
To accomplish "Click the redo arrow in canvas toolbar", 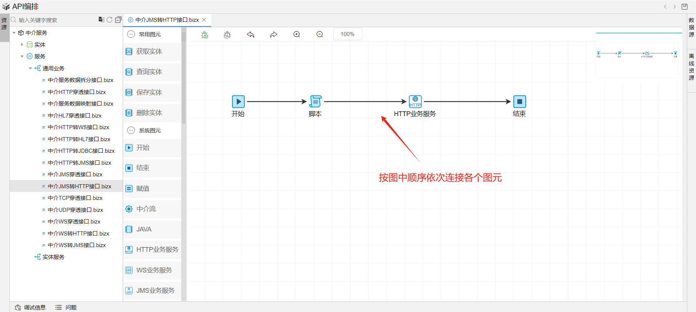I will (x=273, y=34).
